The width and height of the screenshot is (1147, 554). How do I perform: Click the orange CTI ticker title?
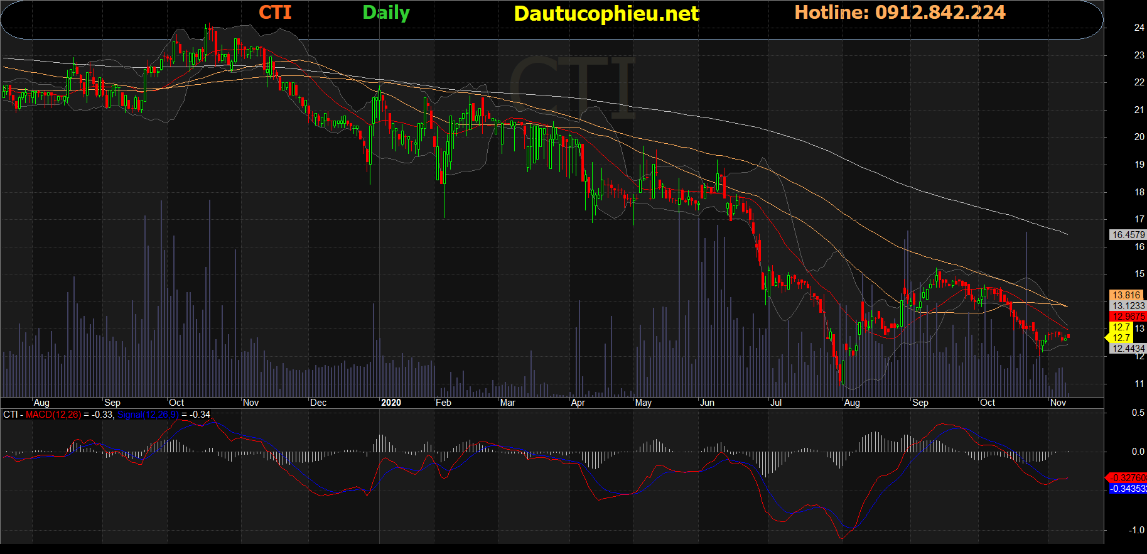click(x=275, y=13)
